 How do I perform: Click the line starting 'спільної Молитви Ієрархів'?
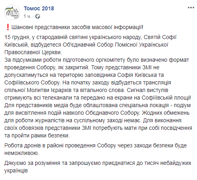(x=86, y=90)
